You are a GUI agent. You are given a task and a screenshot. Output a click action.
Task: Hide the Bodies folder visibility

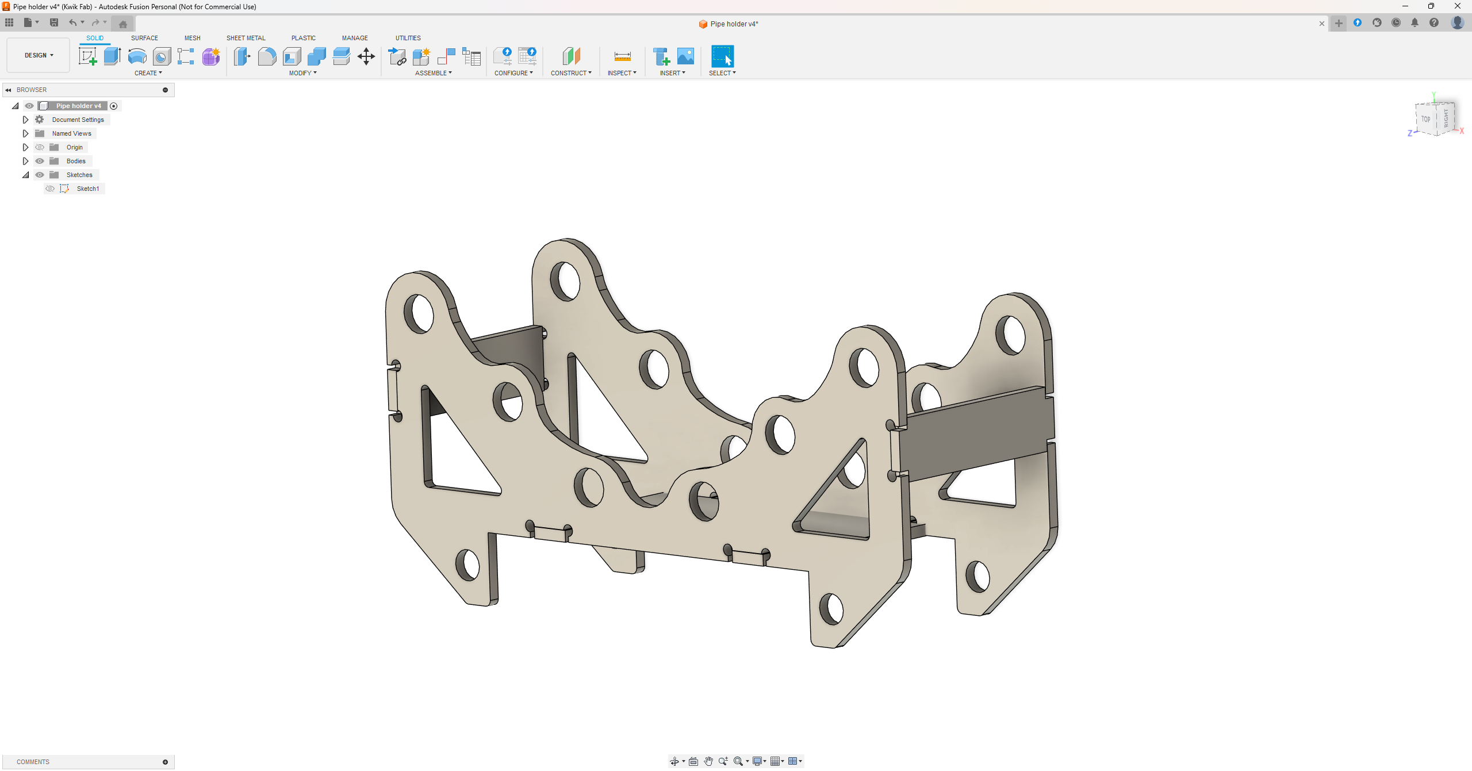pyautogui.click(x=40, y=161)
